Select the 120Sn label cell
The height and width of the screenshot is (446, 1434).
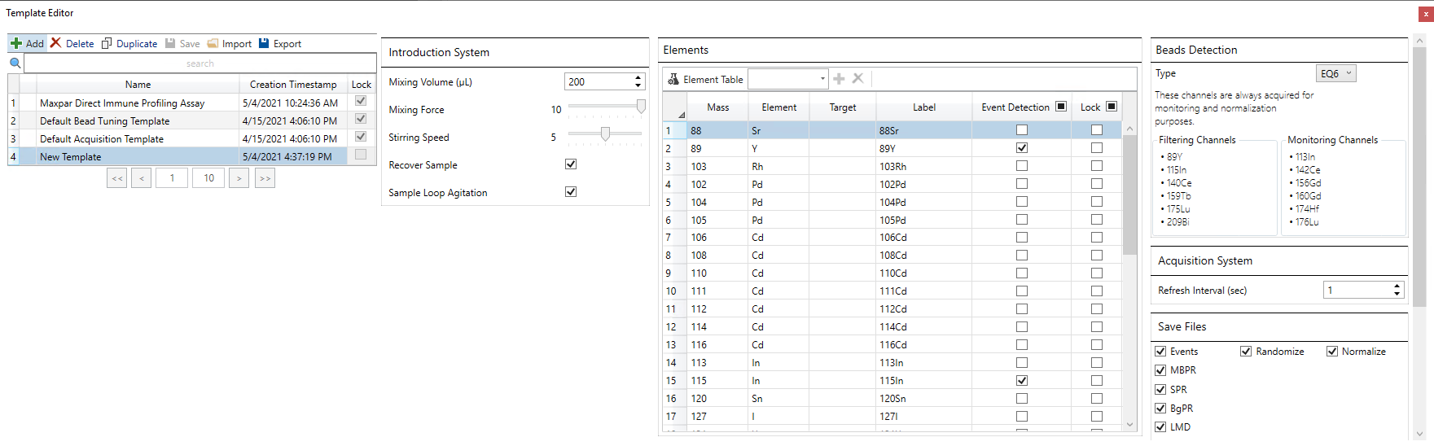click(x=924, y=399)
